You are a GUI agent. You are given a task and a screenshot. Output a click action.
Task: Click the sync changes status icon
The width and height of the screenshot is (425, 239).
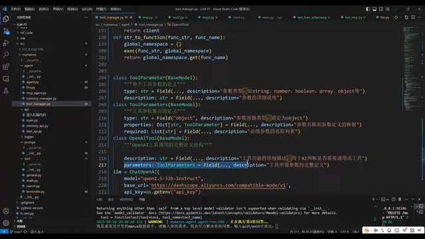point(25,232)
